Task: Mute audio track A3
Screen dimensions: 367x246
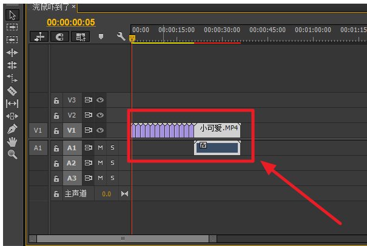Action: (x=101, y=178)
